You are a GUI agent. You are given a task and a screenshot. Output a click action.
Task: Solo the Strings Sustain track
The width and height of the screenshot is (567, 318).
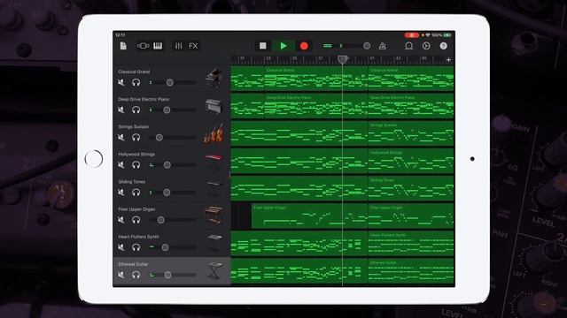point(136,138)
